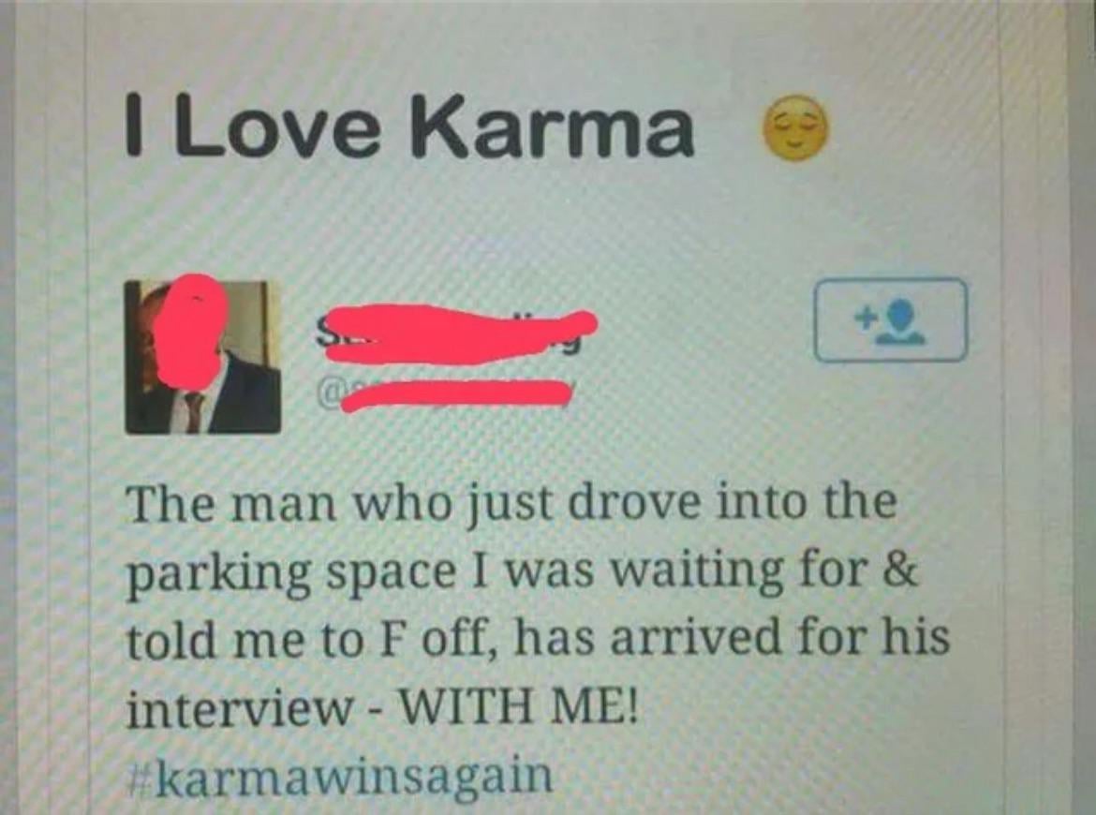Click the tie in the profile photo
This screenshot has width=1096, height=815.
194,412
